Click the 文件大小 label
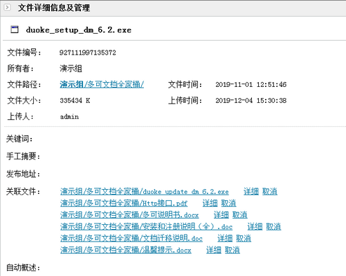Image resolution: width=346 pixels, height=276 pixels. point(24,100)
